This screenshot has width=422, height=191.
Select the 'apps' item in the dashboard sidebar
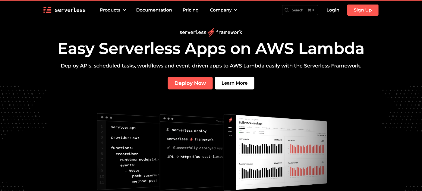tap(230, 127)
